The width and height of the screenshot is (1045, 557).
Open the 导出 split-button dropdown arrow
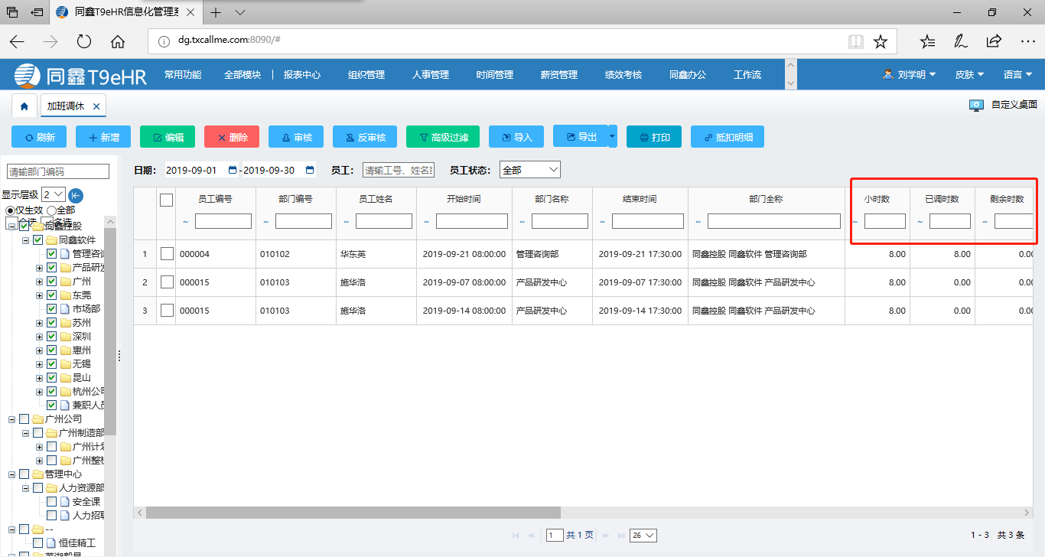pyautogui.click(x=612, y=137)
